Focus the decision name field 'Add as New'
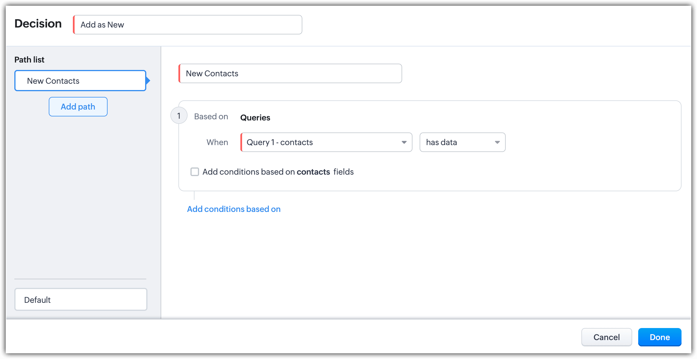 point(188,25)
